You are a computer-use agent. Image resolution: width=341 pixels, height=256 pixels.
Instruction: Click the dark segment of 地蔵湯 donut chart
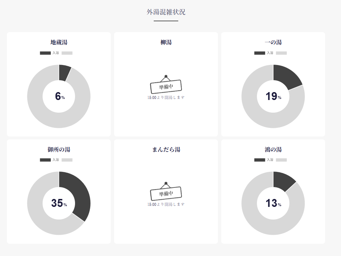click(64, 73)
